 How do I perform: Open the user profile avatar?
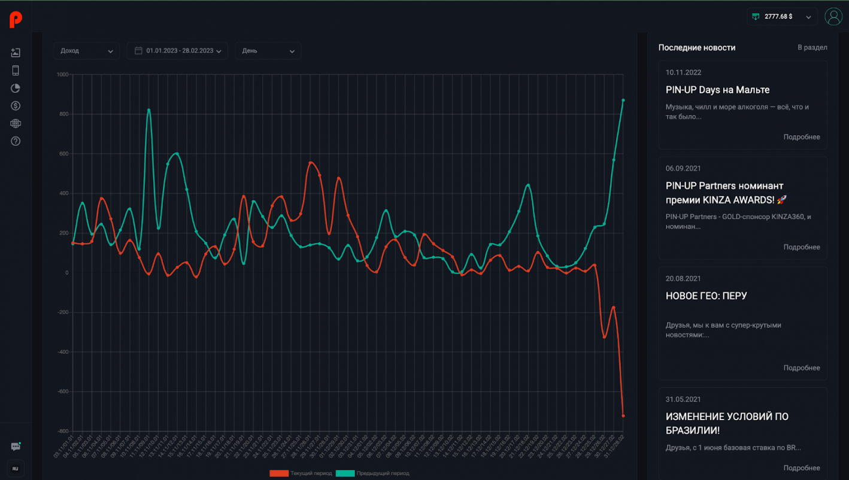[833, 17]
